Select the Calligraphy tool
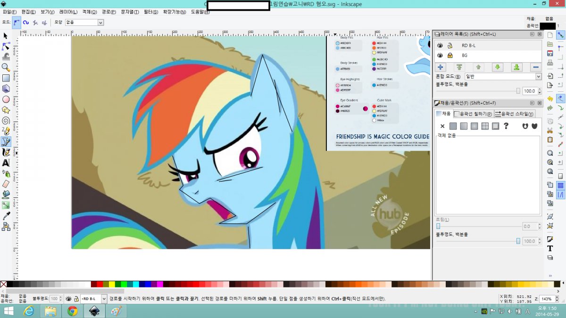 [x=6, y=152]
